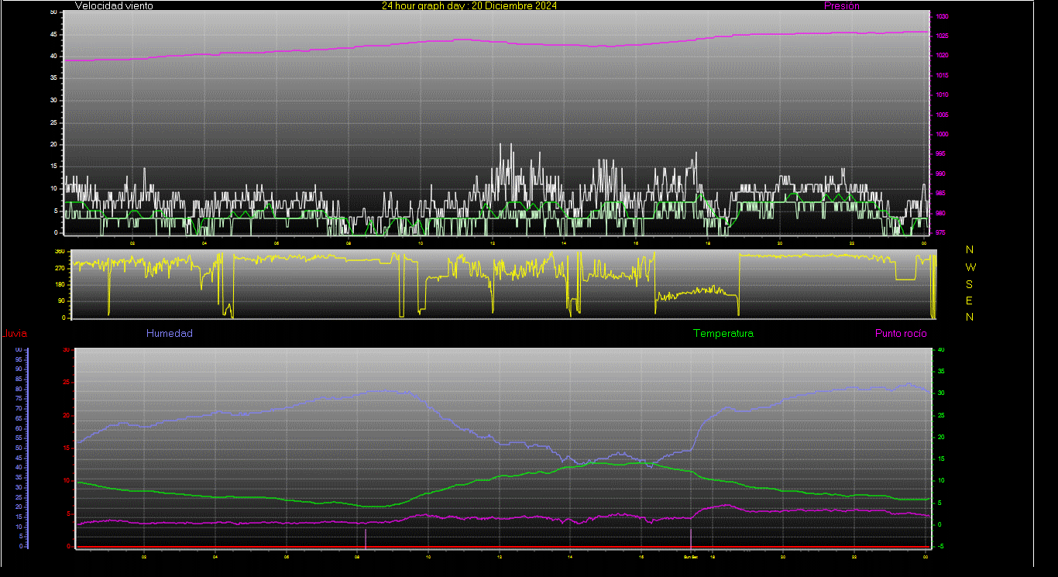The width and height of the screenshot is (1058, 577).
Task: Click the '25' wind speed axis value
Action: 53,122
